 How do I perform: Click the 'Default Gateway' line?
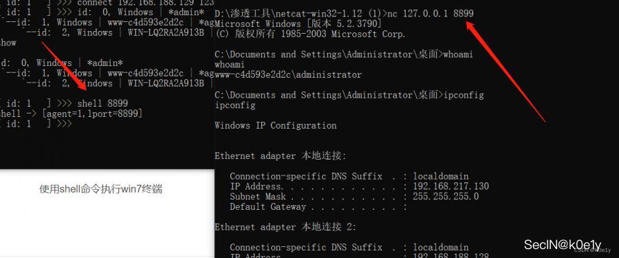[x=318, y=206]
